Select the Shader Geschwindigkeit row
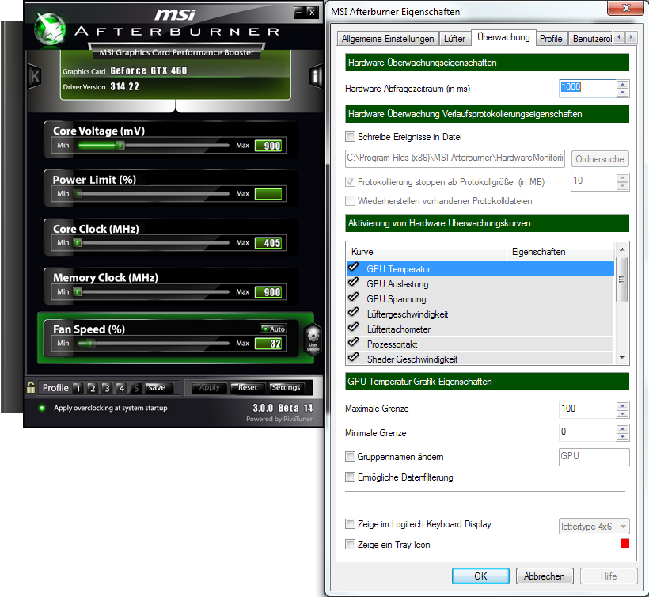The width and height of the screenshot is (649, 597). pyautogui.click(x=480, y=359)
